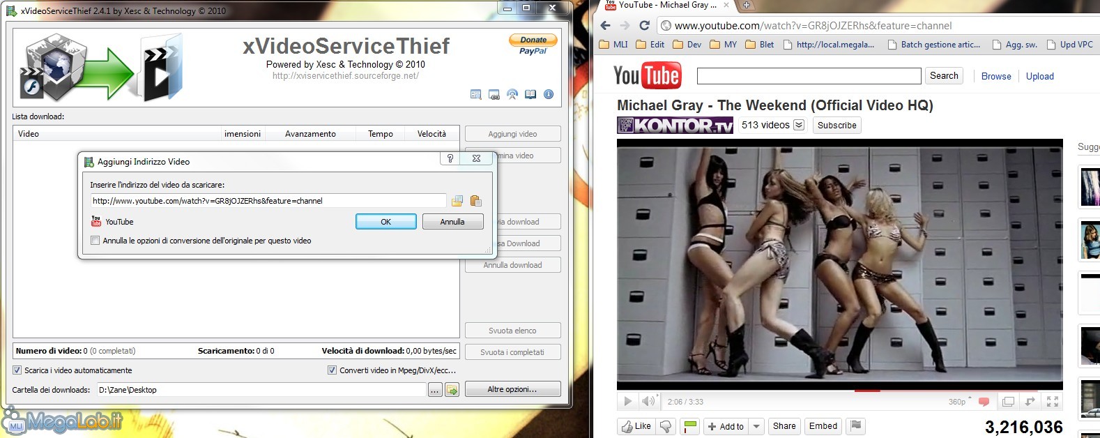
Task: Click the Browse link on YouTube
Action: [x=996, y=77]
